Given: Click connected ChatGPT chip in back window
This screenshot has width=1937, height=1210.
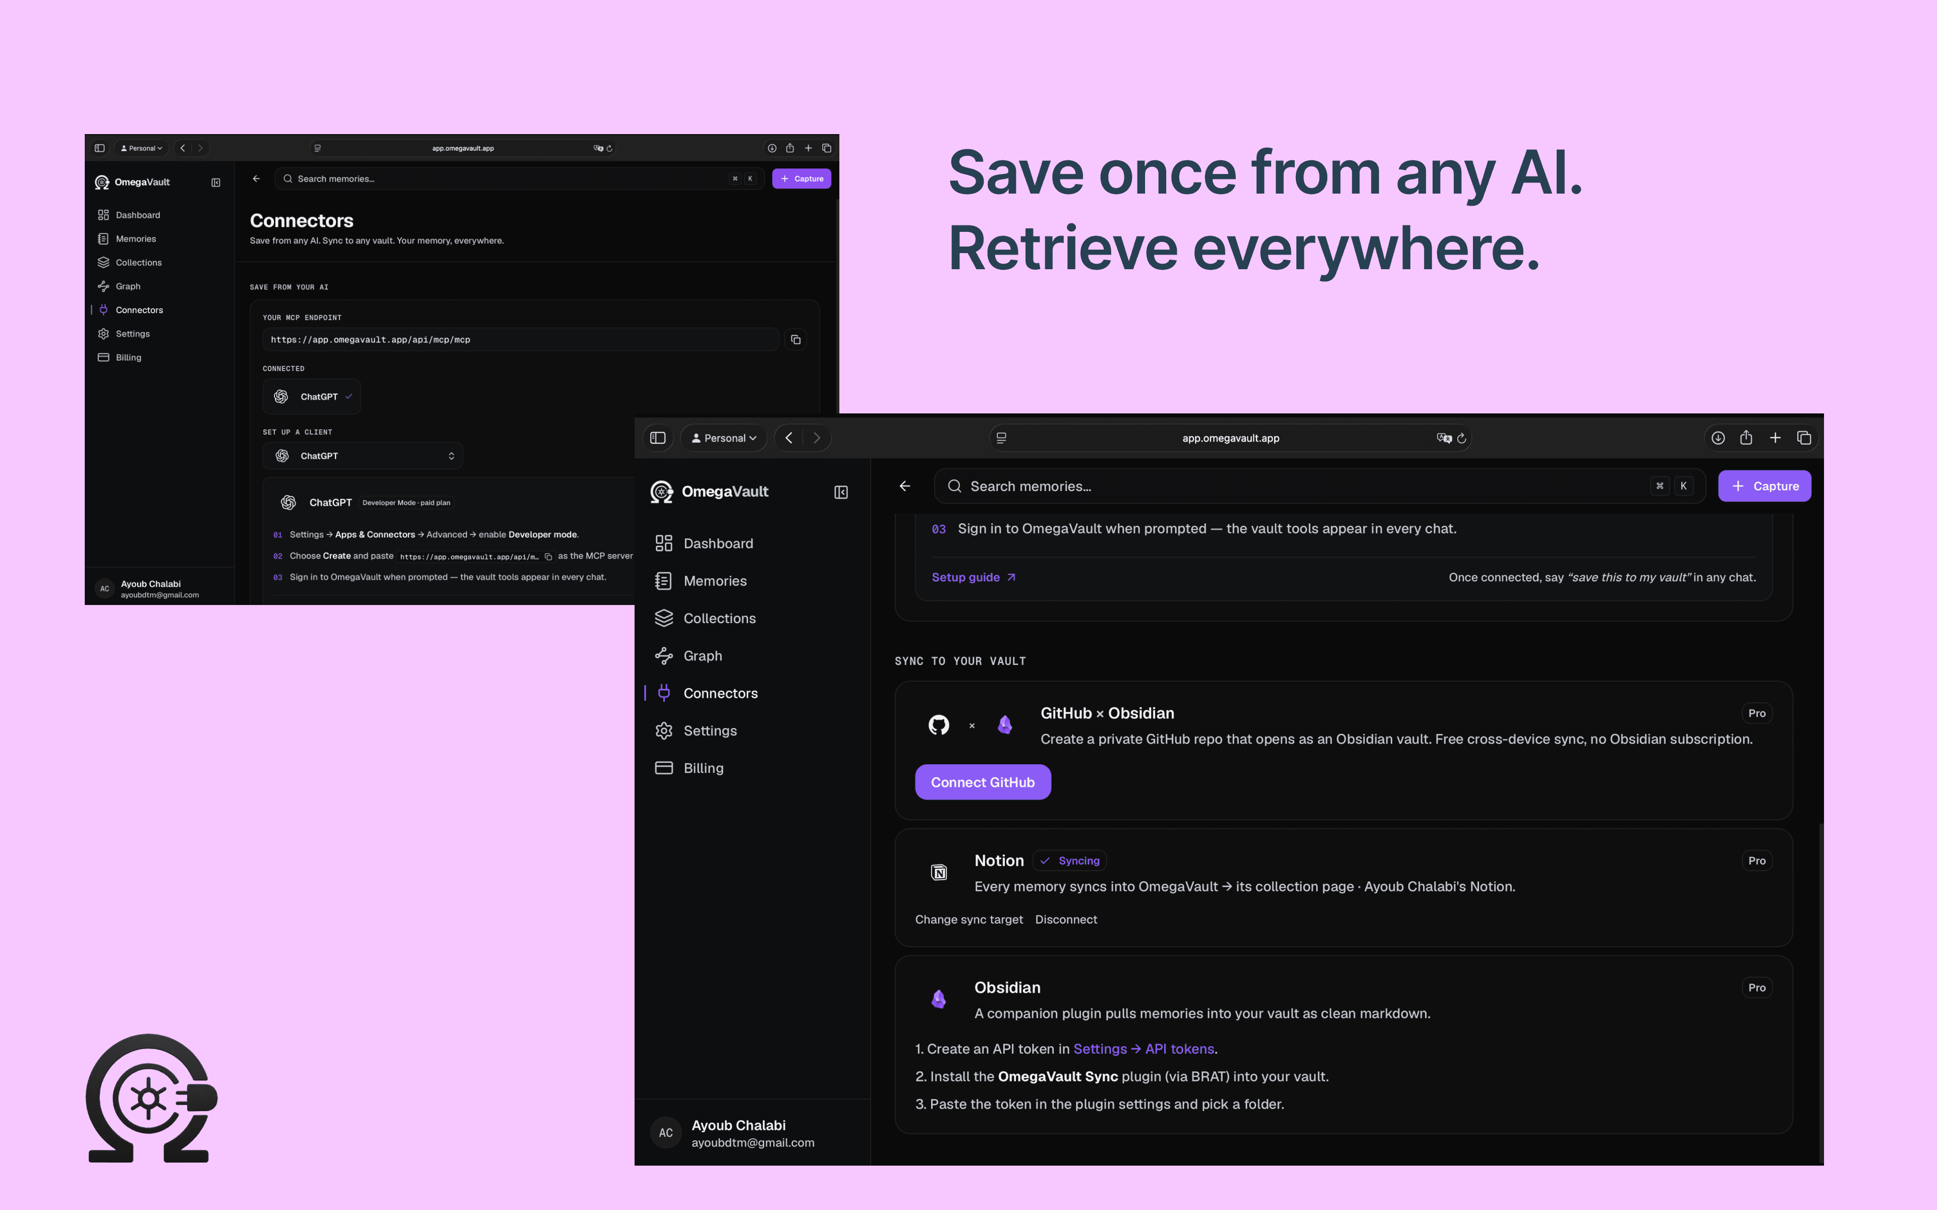Looking at the screenshot, I should coord(312,397).
